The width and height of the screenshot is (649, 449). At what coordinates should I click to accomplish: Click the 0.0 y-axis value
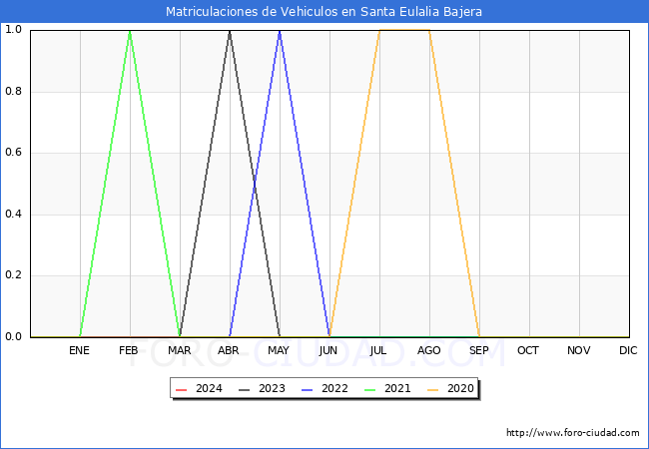[x=13, y=337]
